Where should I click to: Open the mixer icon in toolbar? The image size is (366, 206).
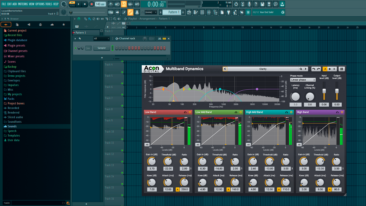209,12
